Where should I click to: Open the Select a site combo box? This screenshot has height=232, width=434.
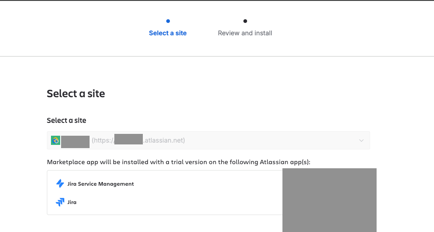coord(209,140)
